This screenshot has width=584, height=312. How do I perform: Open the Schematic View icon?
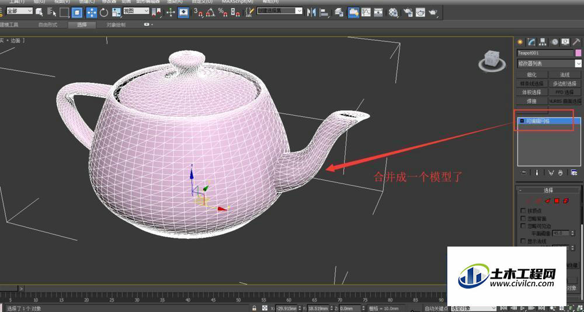click(x=378, y=12)
